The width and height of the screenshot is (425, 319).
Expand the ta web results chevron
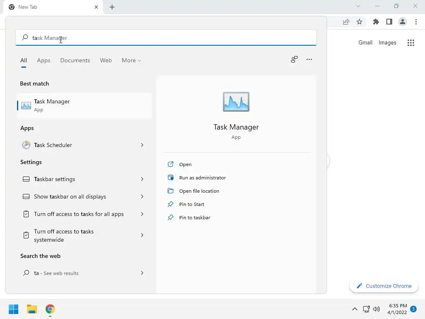click(x=142, y=273)
